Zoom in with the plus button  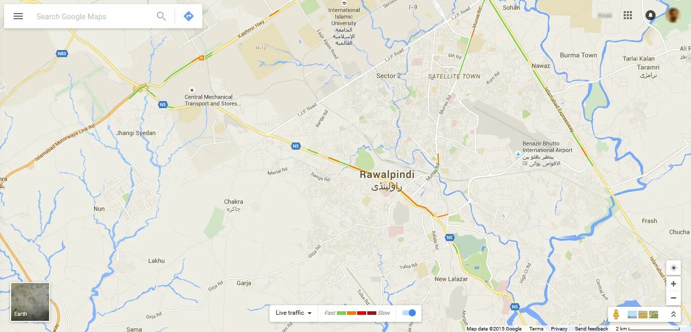point(673,284)
